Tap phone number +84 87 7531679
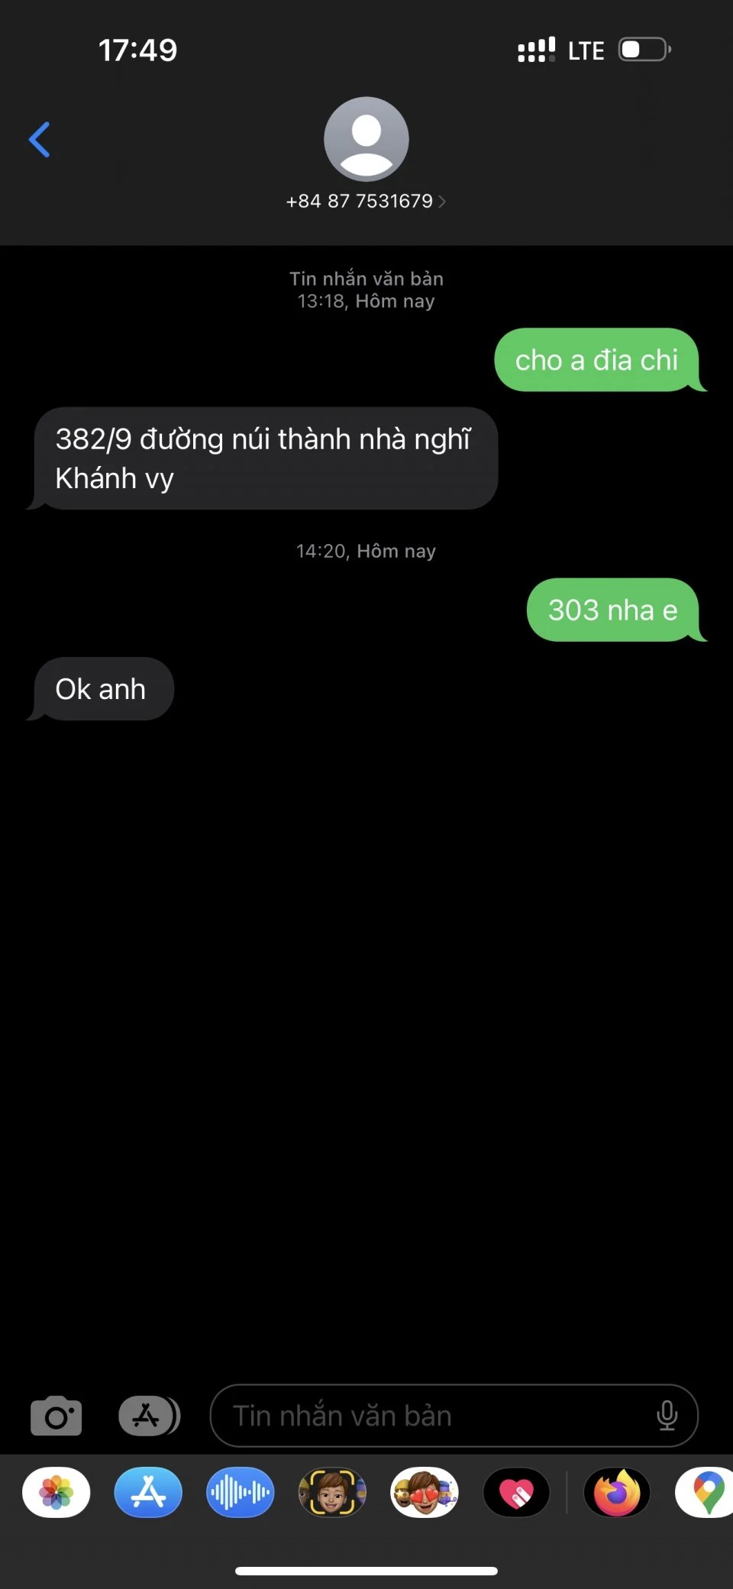The height and width of the screenshot is (1589, 733). click(360, 201)
